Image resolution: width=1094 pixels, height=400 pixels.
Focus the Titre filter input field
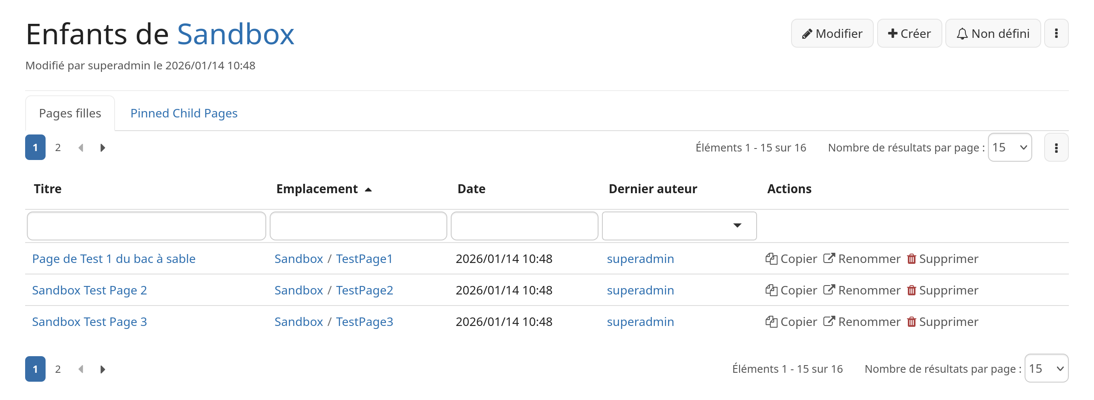pos(146,226)
